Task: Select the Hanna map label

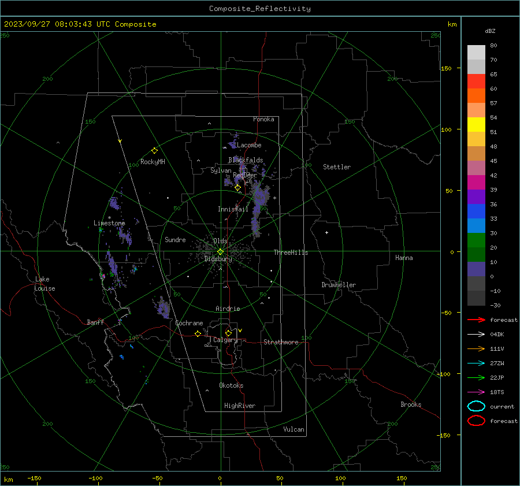Action: pos(404,258)
